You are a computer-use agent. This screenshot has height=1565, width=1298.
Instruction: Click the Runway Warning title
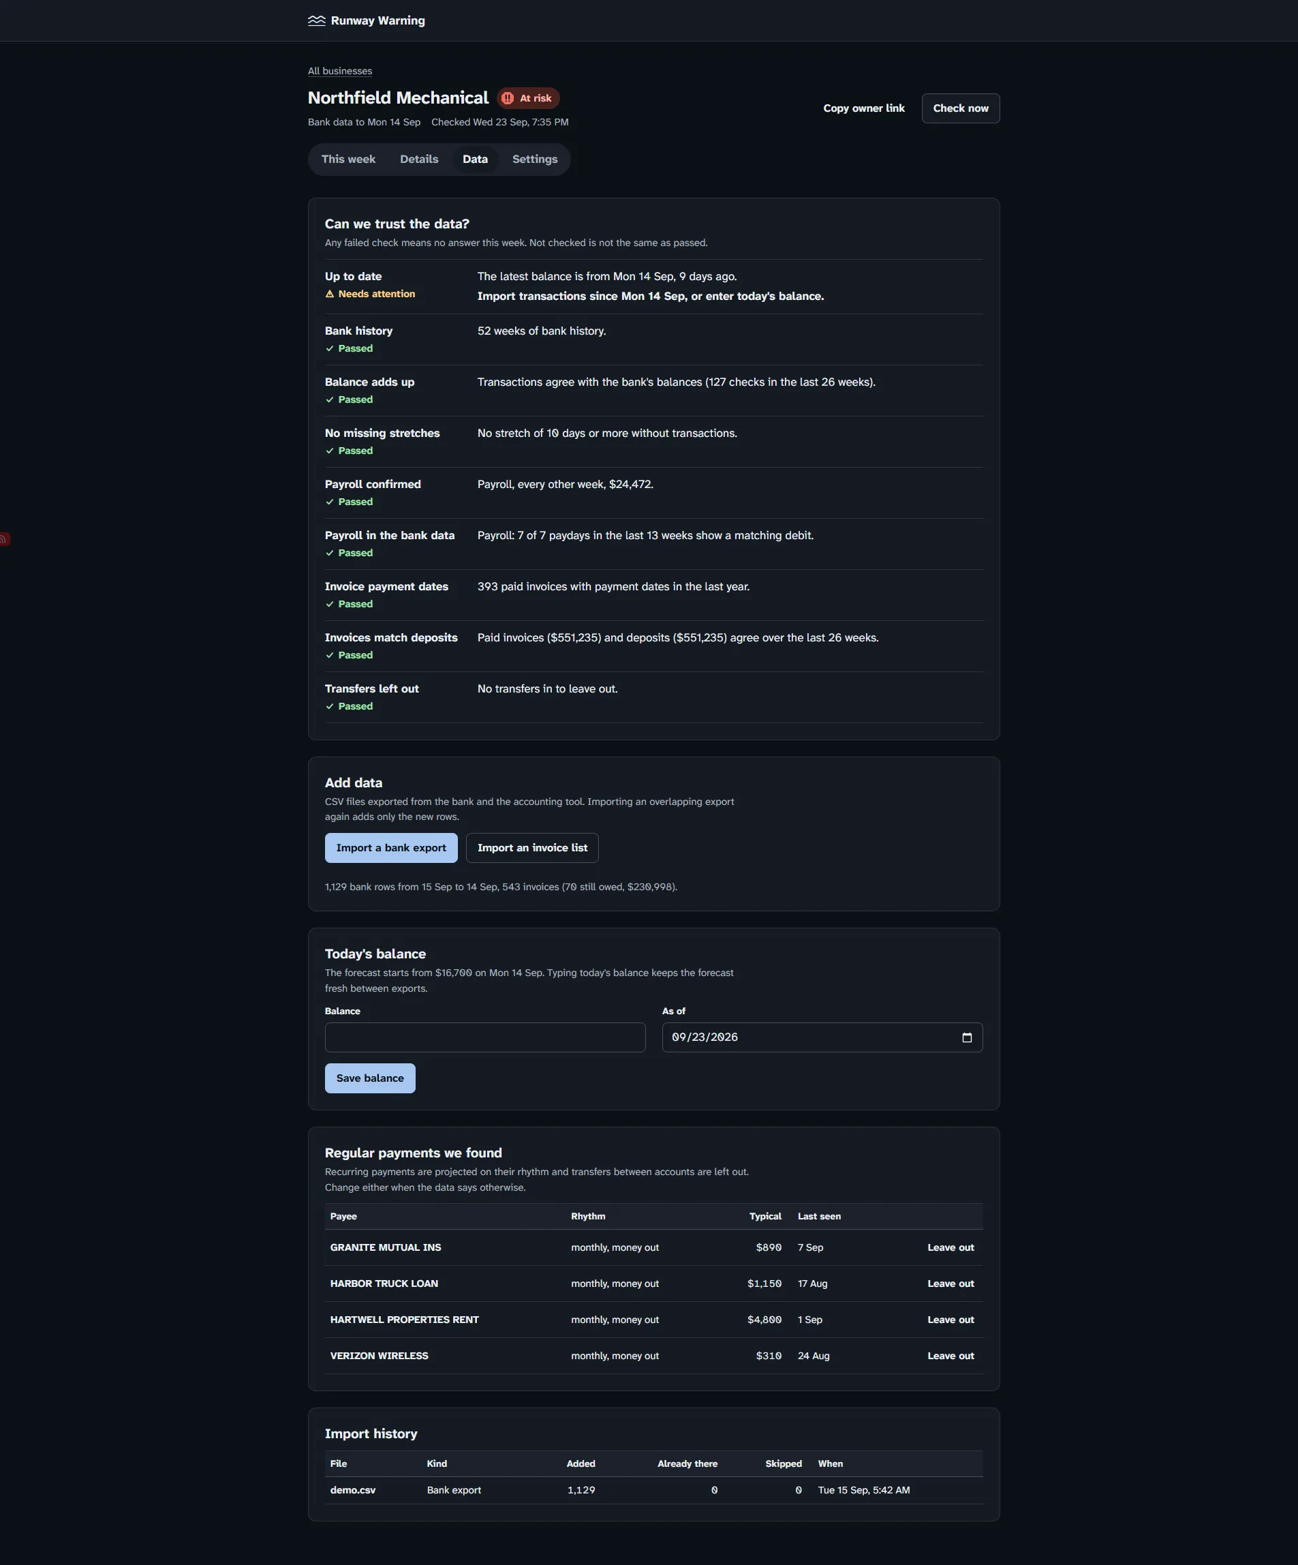(x=377, y=21)
